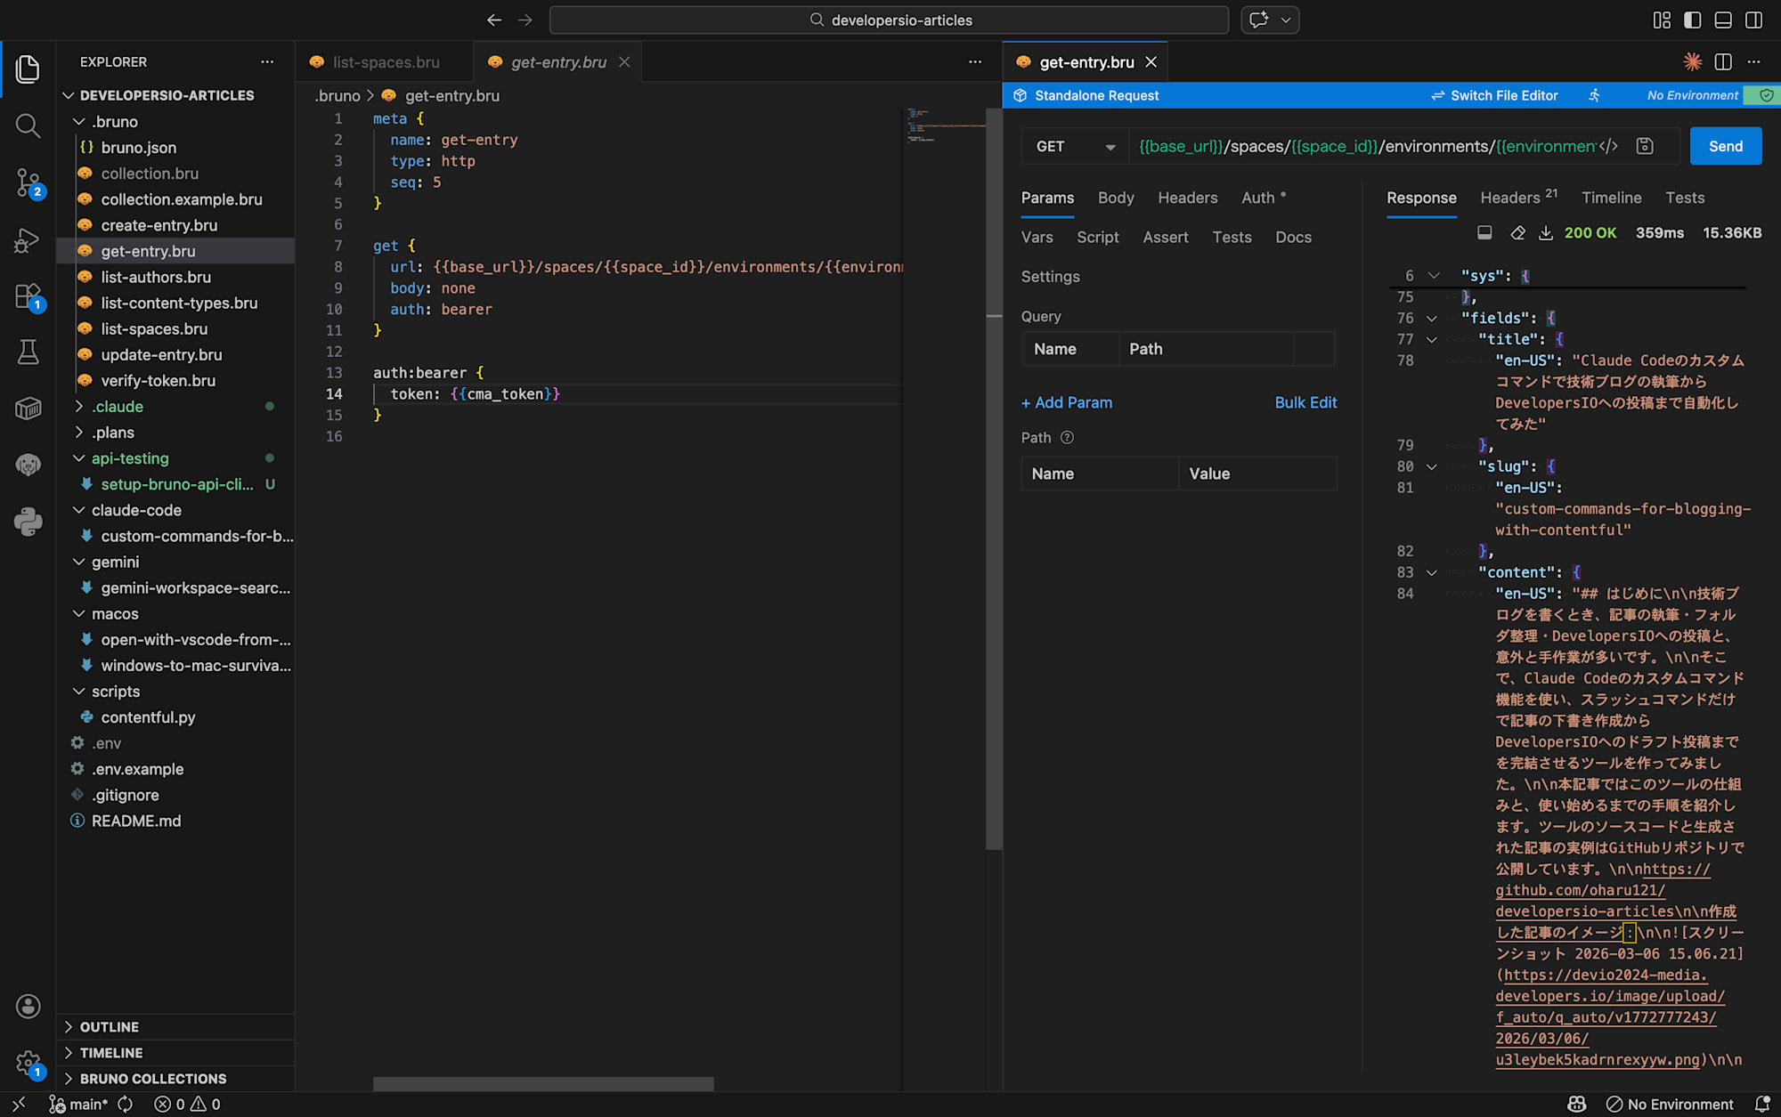Open the GET method dropdown
The width and height of the screenshot is (1781, 1117).
(1075, 146)
